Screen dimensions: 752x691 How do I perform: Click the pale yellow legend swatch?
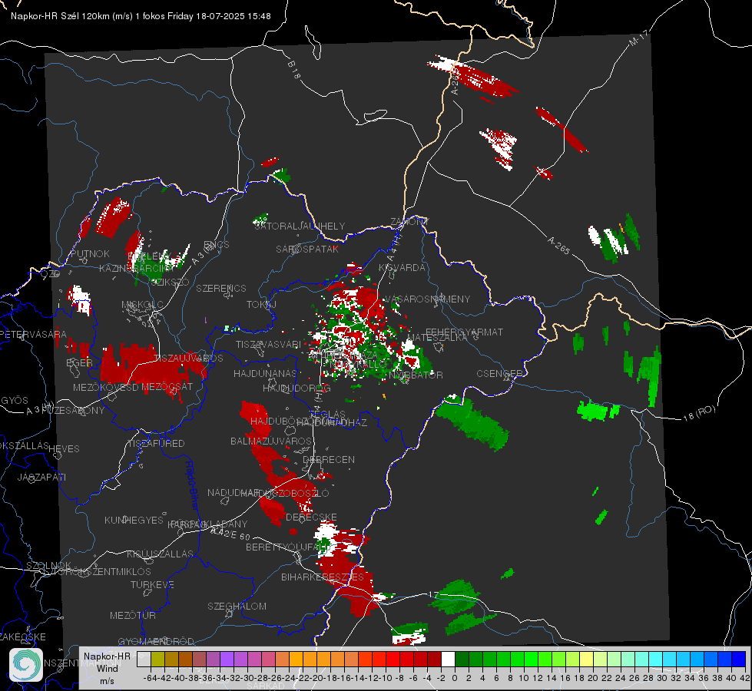coord(587,660)
